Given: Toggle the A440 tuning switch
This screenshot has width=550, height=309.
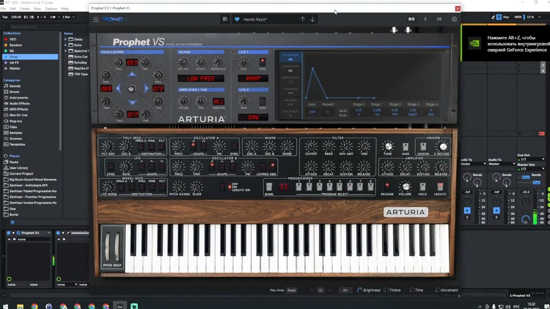Looking at the screenshot, I should pyautogui.click(x=405, y=147).
